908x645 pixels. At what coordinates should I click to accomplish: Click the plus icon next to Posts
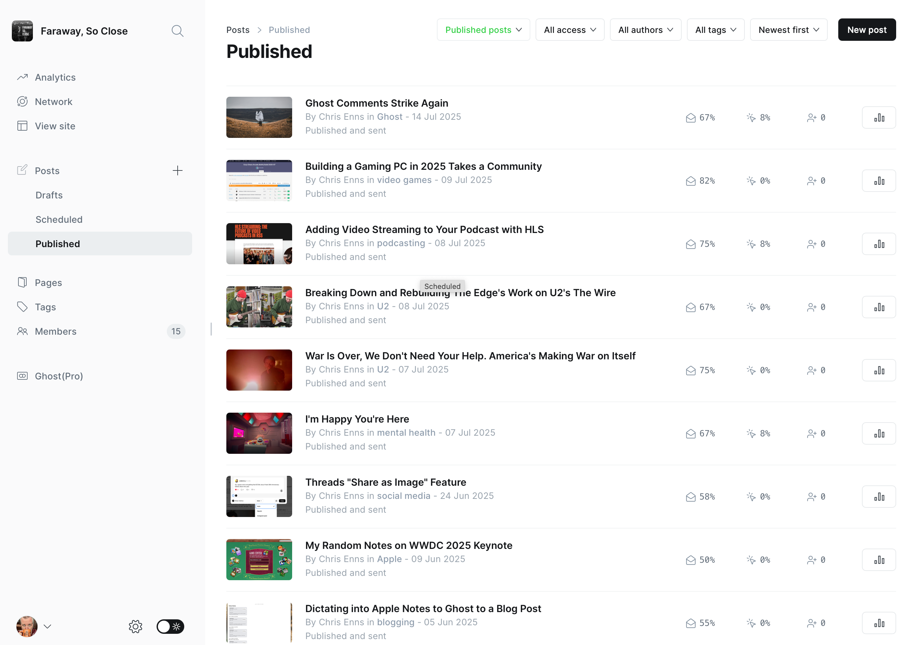click(177, 171)
